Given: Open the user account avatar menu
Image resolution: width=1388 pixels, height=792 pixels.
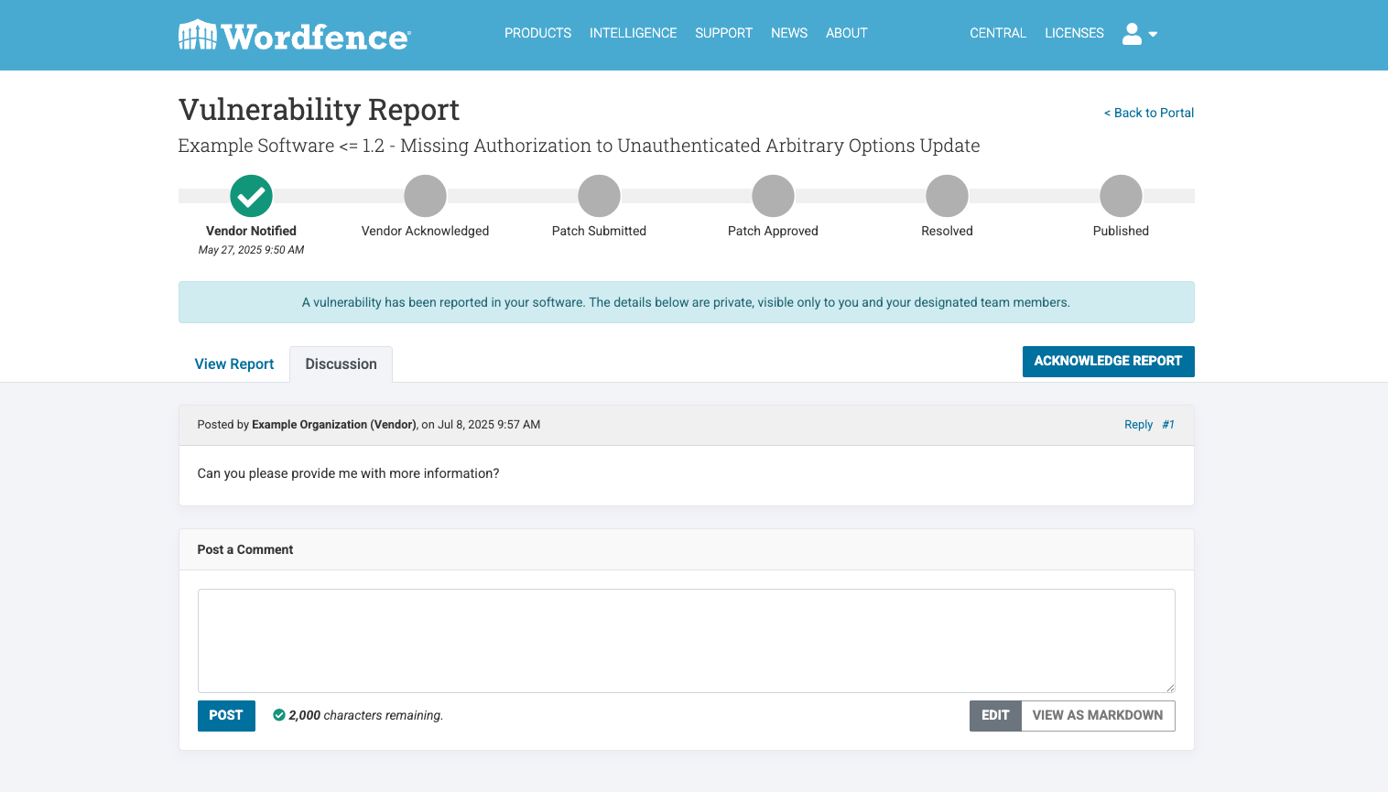Looking at the screenshot, I should (1133, 34).
